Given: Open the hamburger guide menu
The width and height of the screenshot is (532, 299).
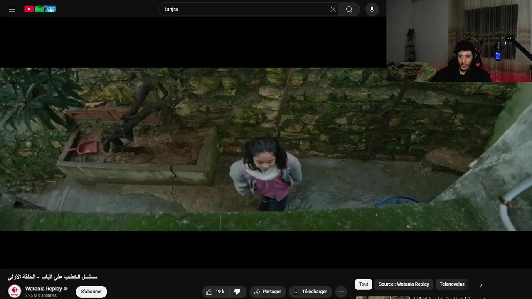Looking at the screenshot, I should coord(12,9).
